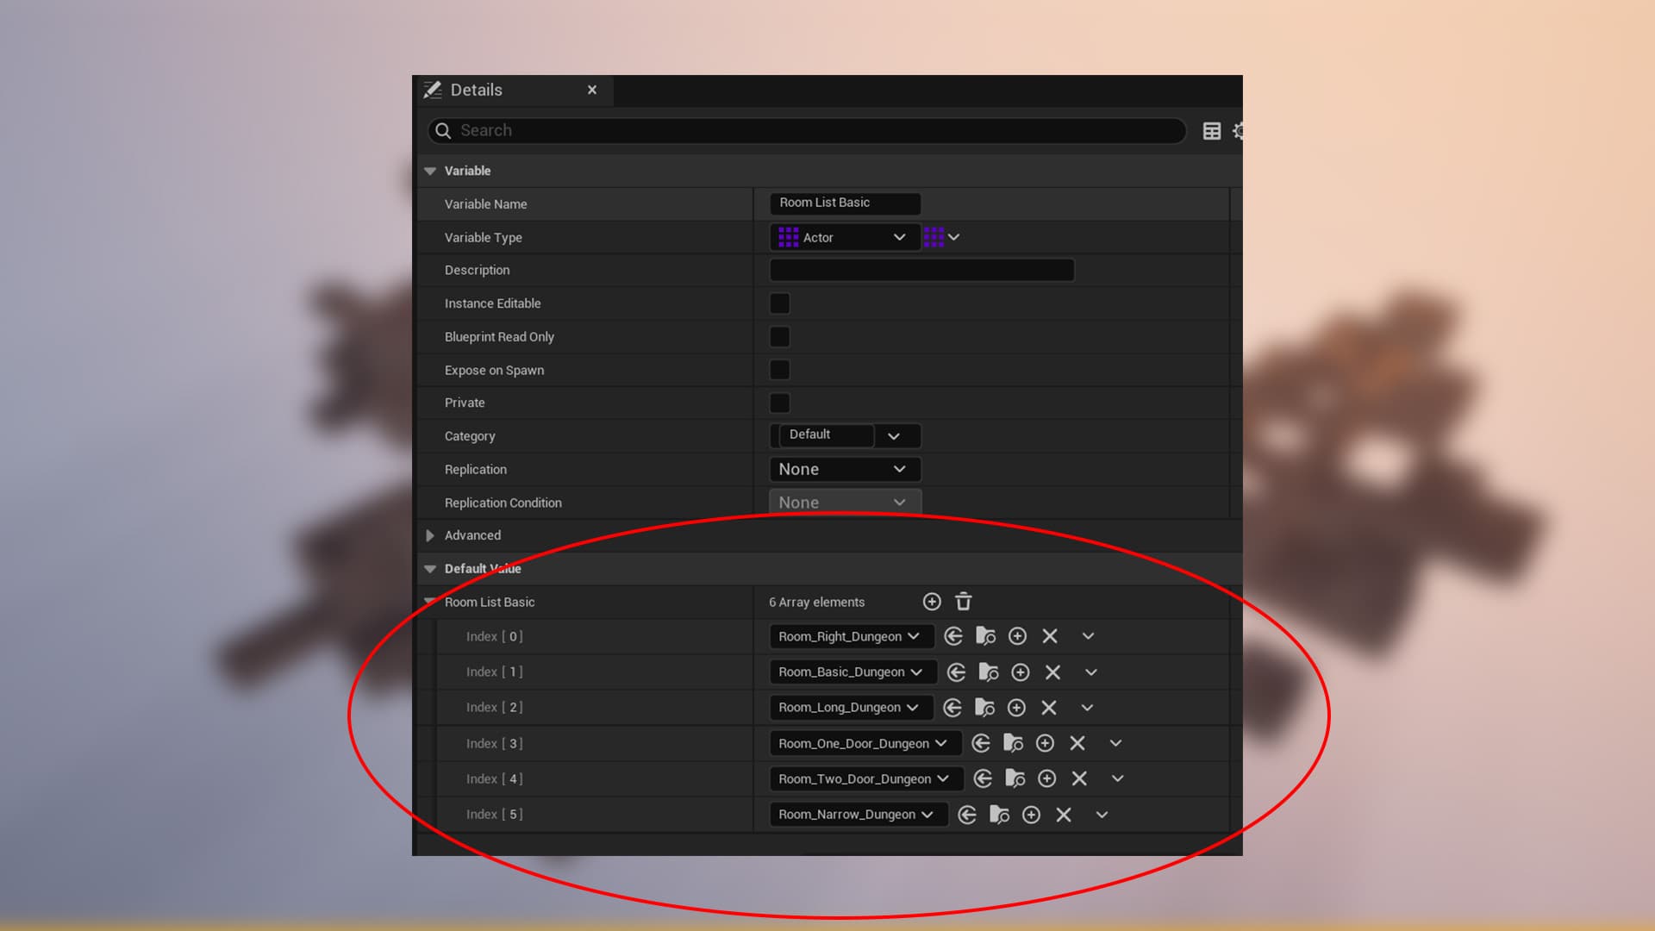Clear the Room_Narrow_Dungeon element at Index 5

pyautogui.click(x=1064, y=815)
